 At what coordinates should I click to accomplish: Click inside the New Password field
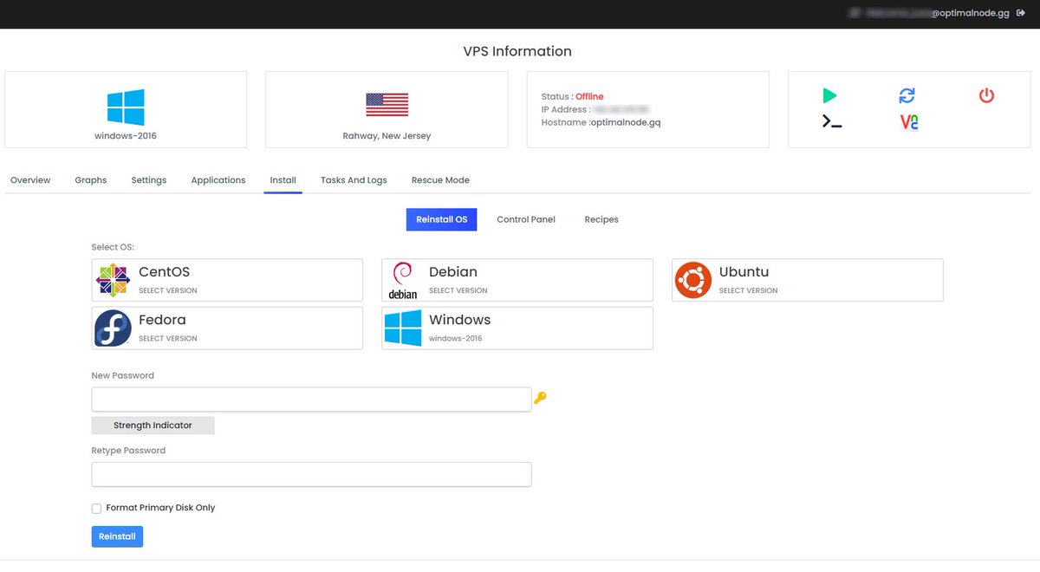tap(311, 399)
